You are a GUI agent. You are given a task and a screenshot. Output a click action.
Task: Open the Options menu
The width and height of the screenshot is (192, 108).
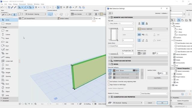[x=30, y=4]
